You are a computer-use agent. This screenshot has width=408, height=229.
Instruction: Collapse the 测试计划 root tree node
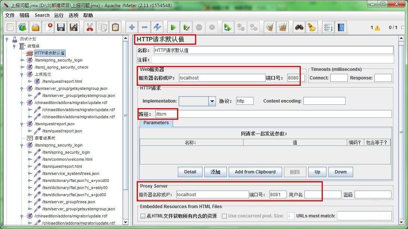7,39
